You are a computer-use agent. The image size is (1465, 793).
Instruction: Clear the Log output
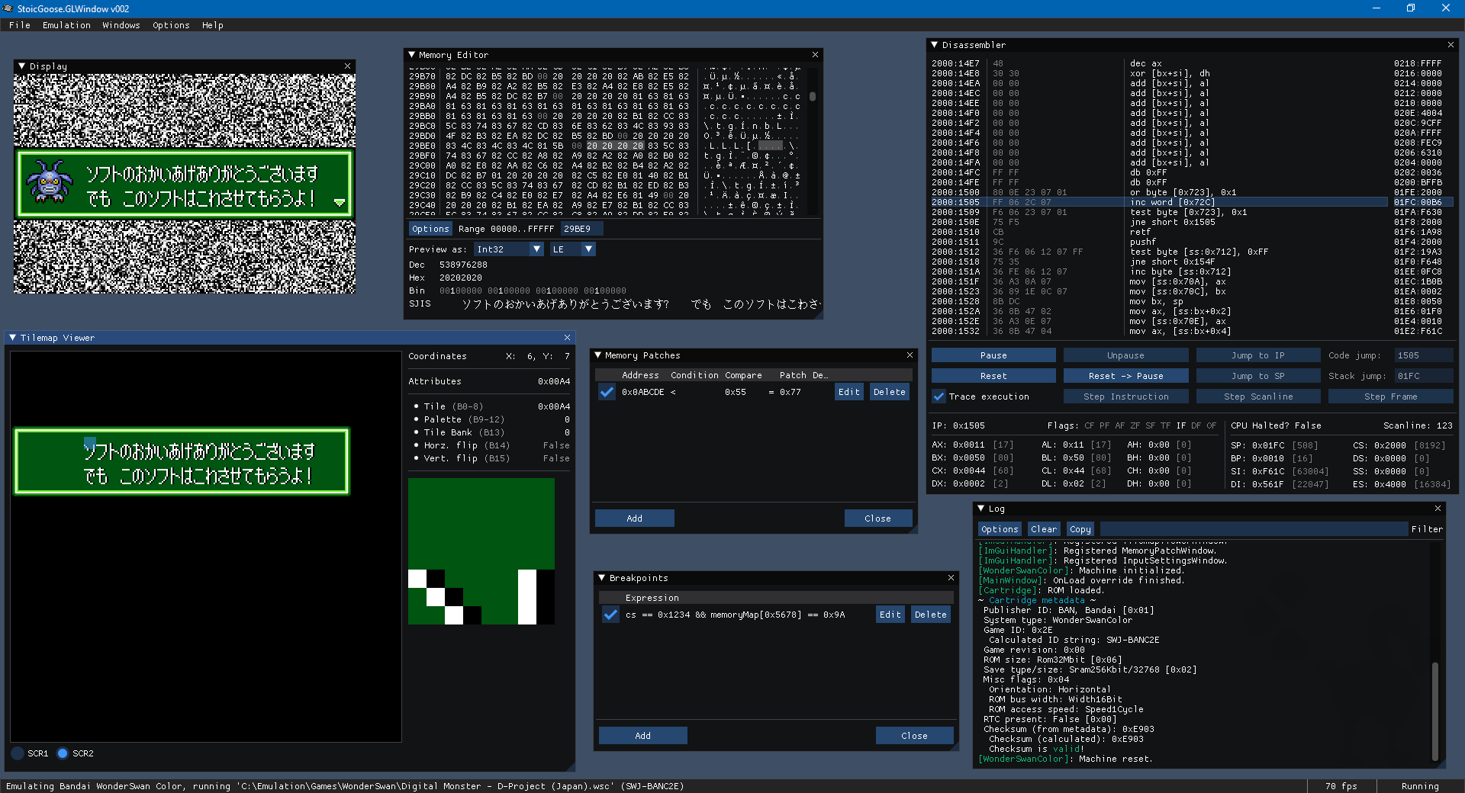coord(1043,529)
